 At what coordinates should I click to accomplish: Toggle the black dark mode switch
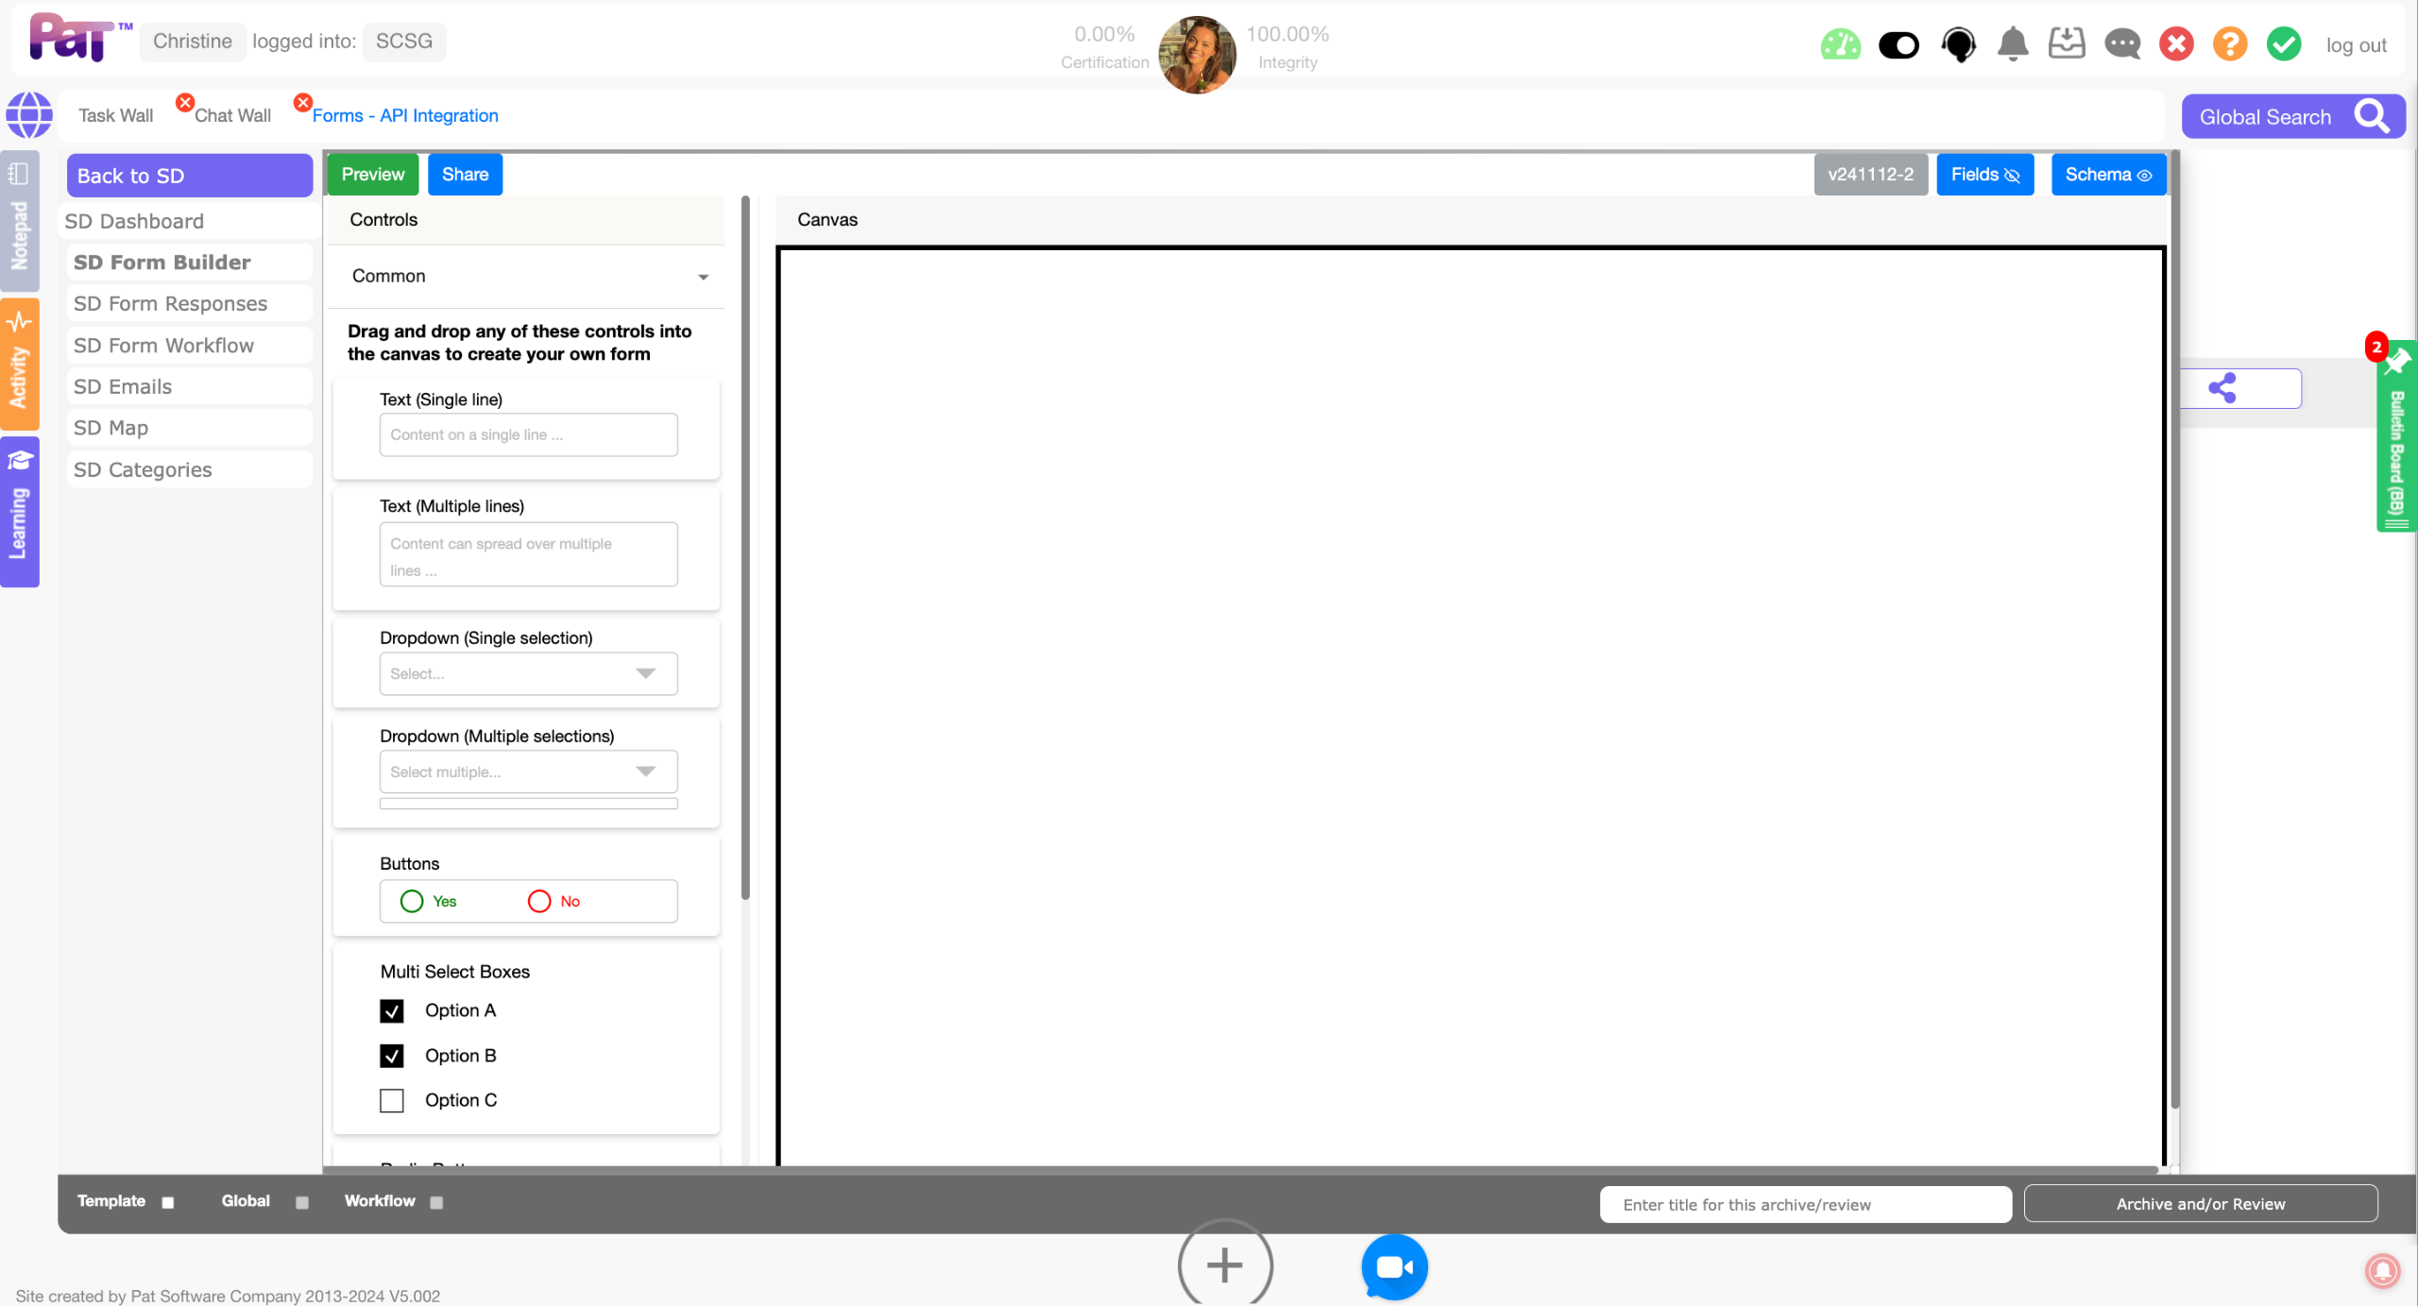(x=1899, y=44)
